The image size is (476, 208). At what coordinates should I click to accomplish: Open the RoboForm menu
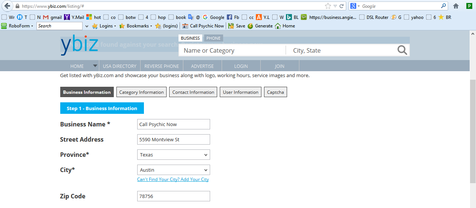click(17, 26)
